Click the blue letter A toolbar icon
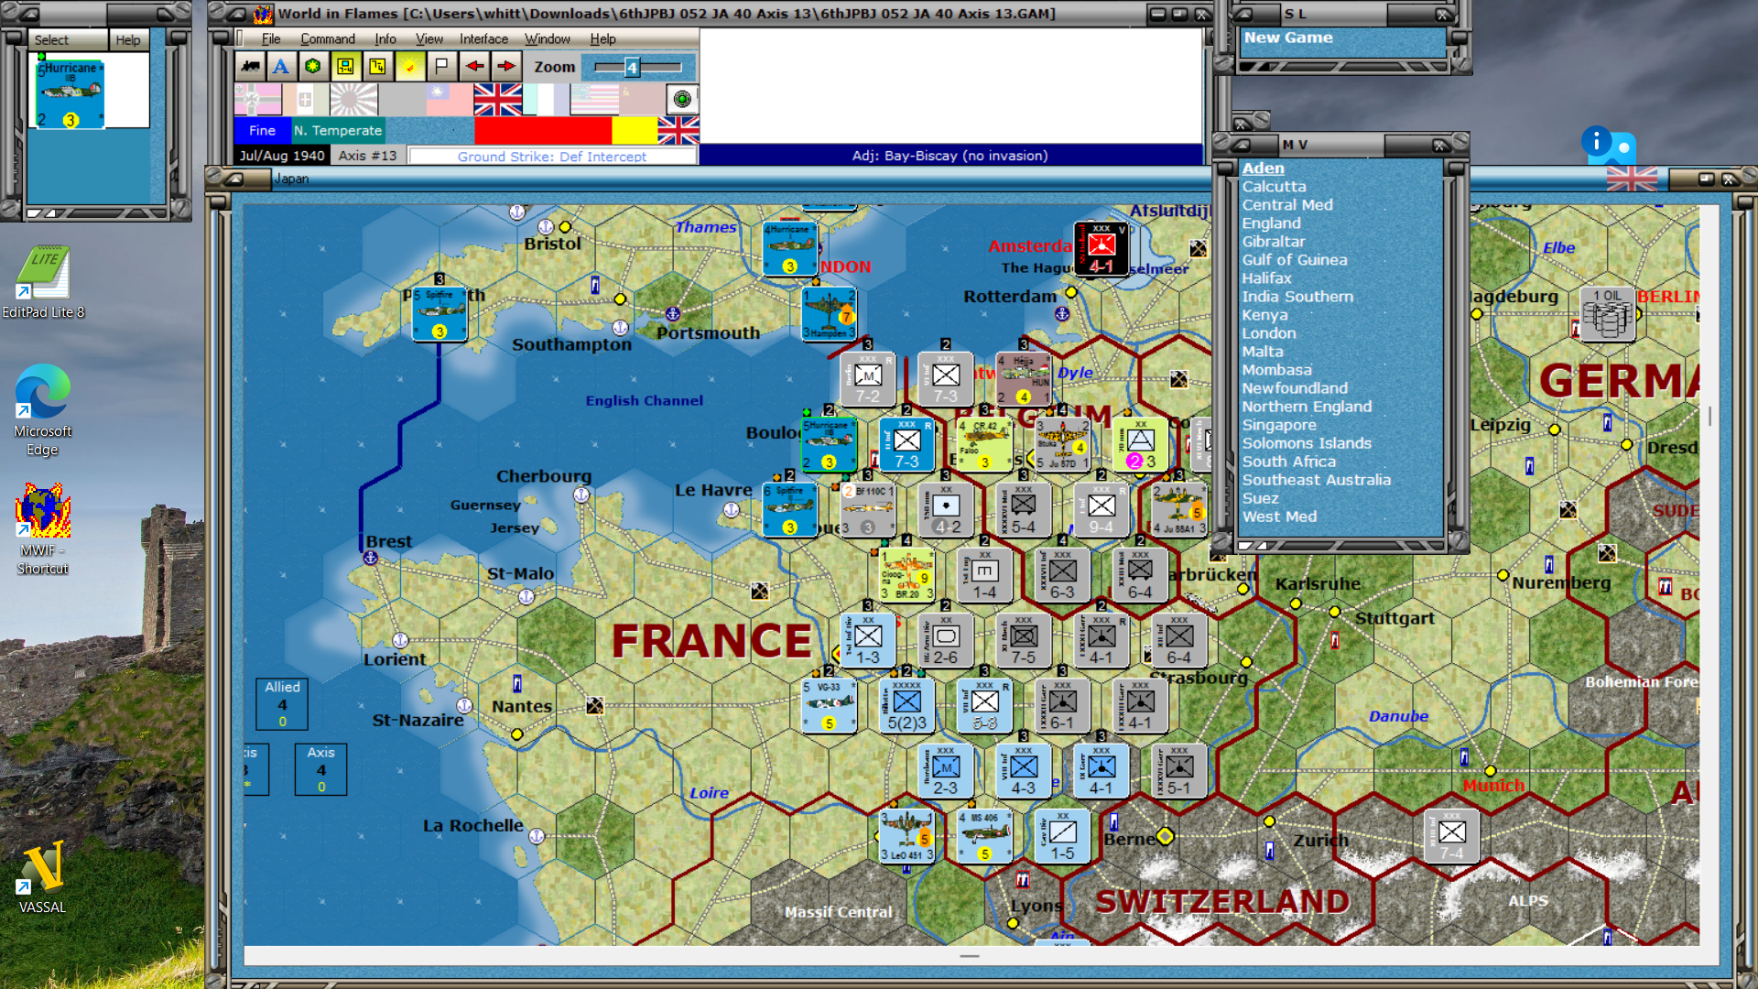This screenshot has width=1758, height=989. 281,66
